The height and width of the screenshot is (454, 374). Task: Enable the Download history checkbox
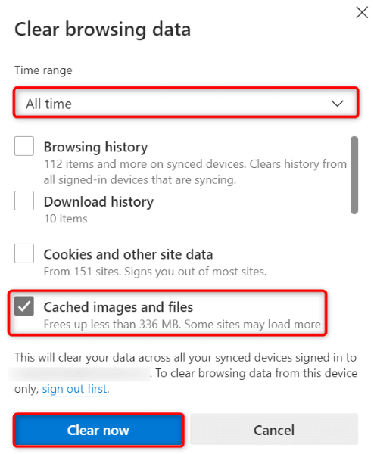click(24, 201)
